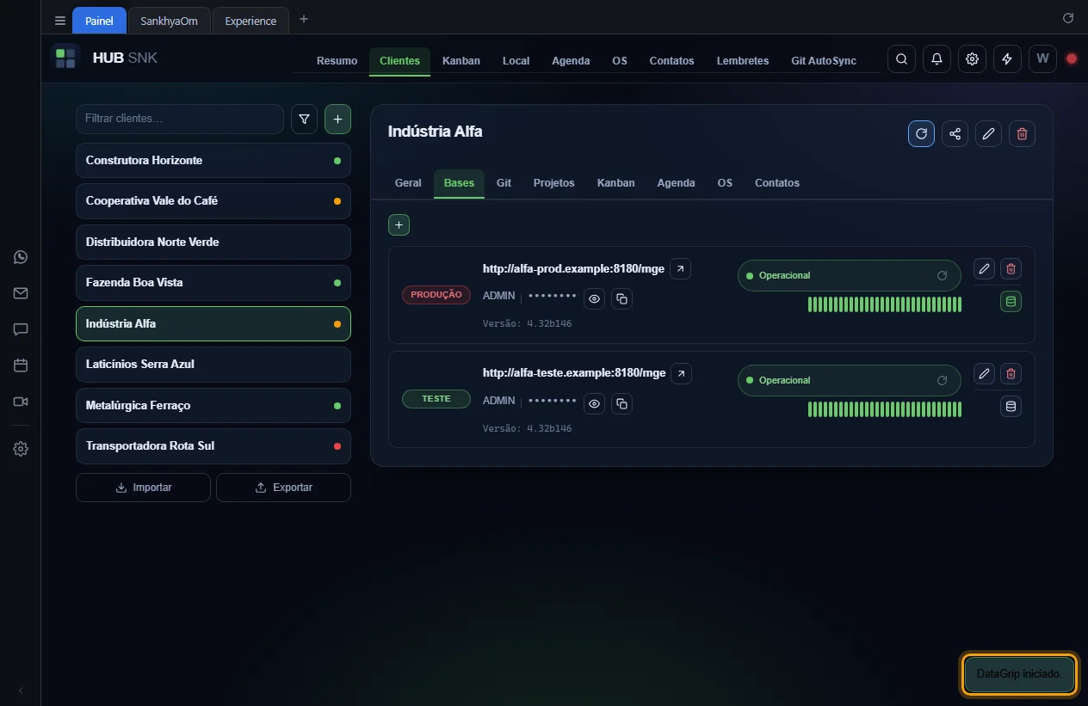Open the settings gear in the left sidebar
Image resolution: width=1088 pixels, height=706 pixels.
point(21,449)
